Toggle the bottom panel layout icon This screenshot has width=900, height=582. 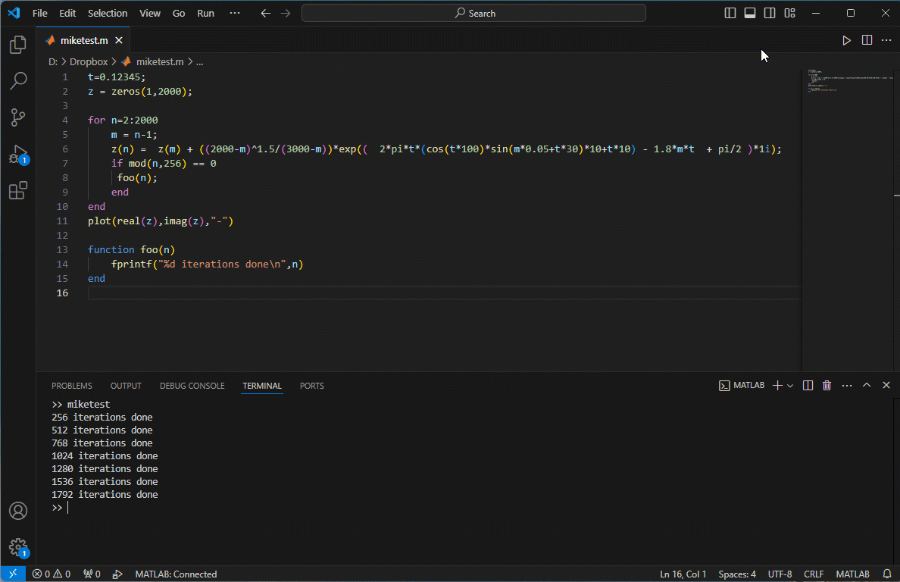pos(749,13)
